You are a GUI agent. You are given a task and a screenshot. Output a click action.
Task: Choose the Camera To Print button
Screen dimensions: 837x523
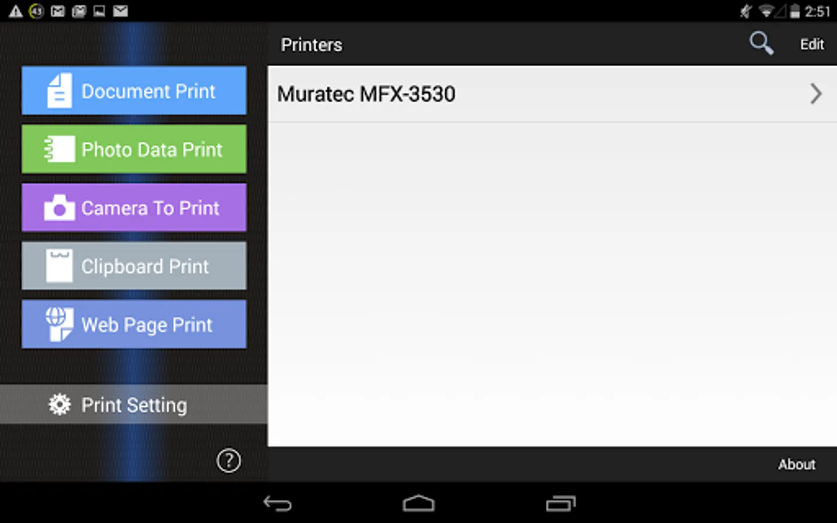pyautogui.click(x=134, y=207)
